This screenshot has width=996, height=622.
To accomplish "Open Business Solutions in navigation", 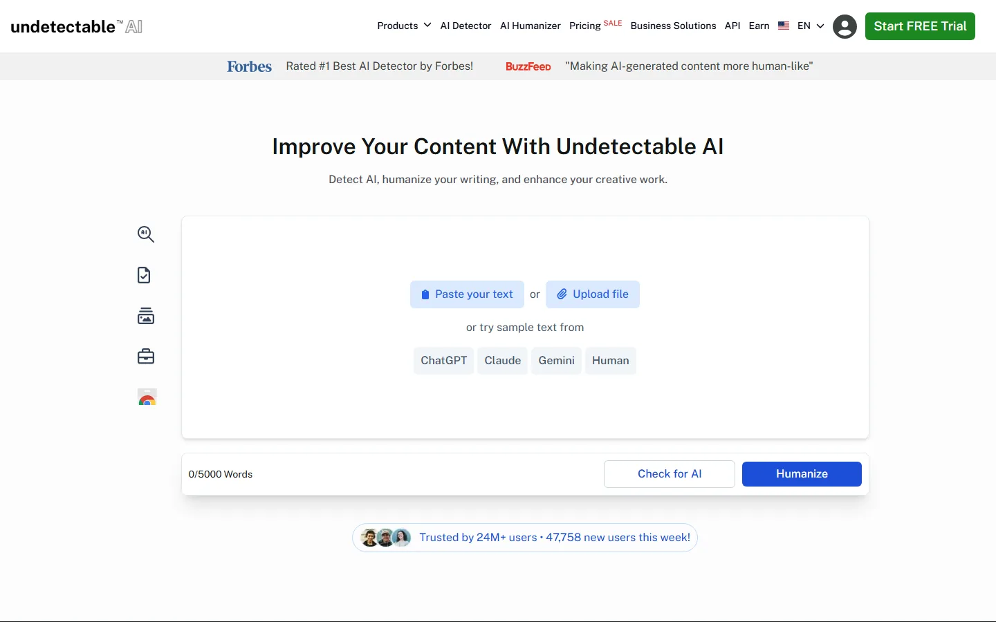I will [673, 26].
